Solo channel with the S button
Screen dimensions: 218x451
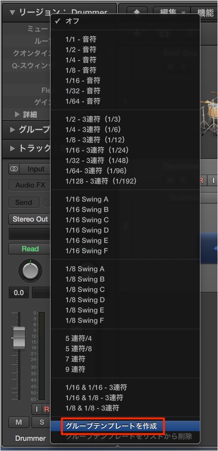point(41,422)
